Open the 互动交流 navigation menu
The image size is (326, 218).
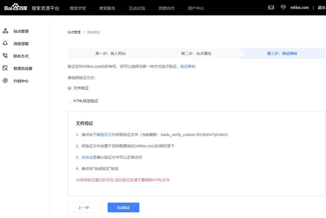(x=136, y=8)
